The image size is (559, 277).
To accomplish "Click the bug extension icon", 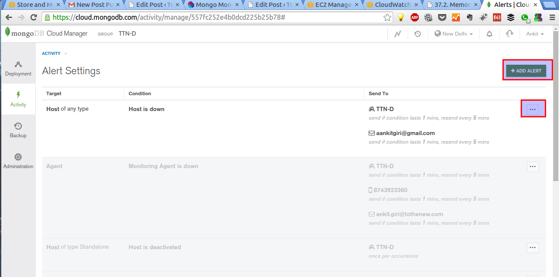I will pyautogui.click(x=484, y=18).
